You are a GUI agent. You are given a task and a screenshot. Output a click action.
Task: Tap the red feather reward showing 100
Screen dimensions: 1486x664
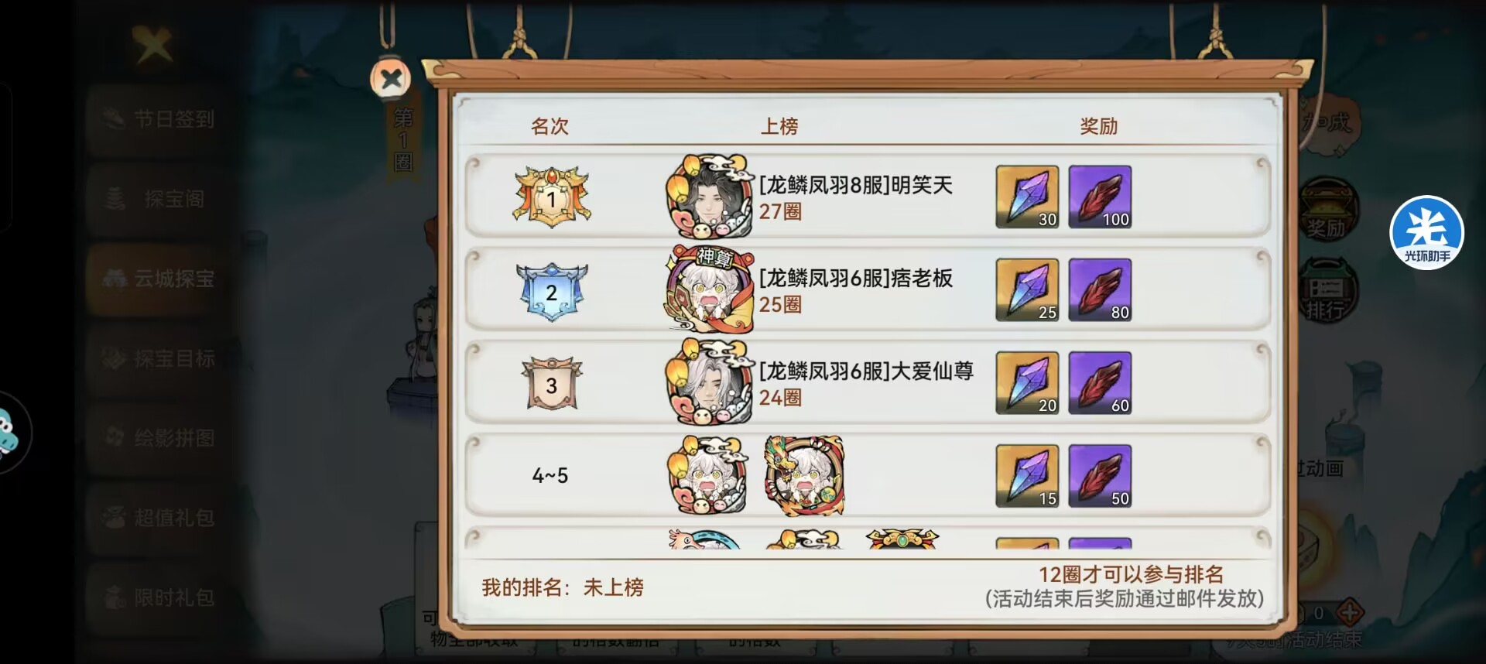coord(1100,197)
